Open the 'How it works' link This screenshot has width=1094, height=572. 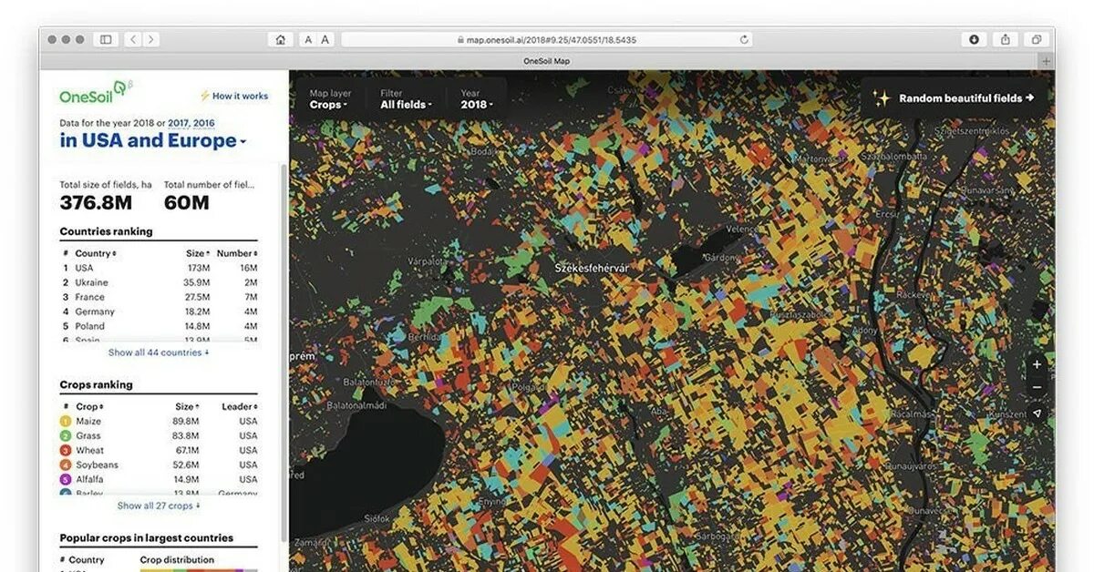click(234, 96)
